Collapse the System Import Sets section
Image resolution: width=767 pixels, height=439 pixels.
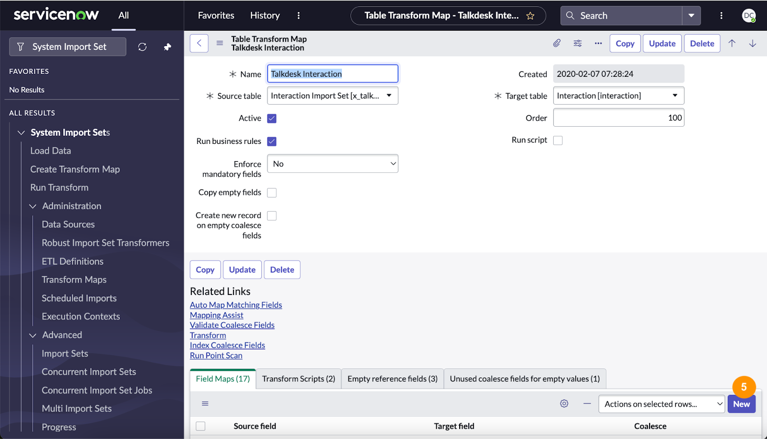pos(21,132)
